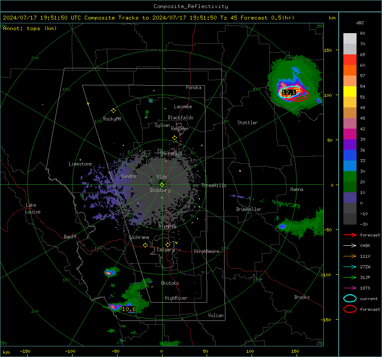Click the red forecast ellipse legend icon
Image resolution: width=382 pixels, height=357 pixels.
tap(350, 309)
